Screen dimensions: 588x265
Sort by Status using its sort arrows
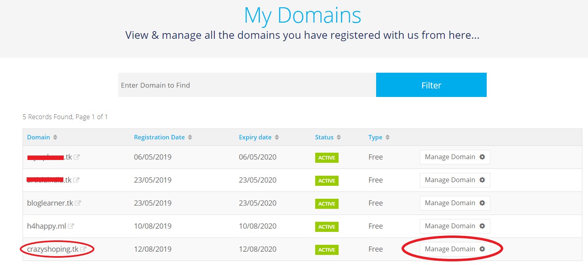(x=338, y=137)
